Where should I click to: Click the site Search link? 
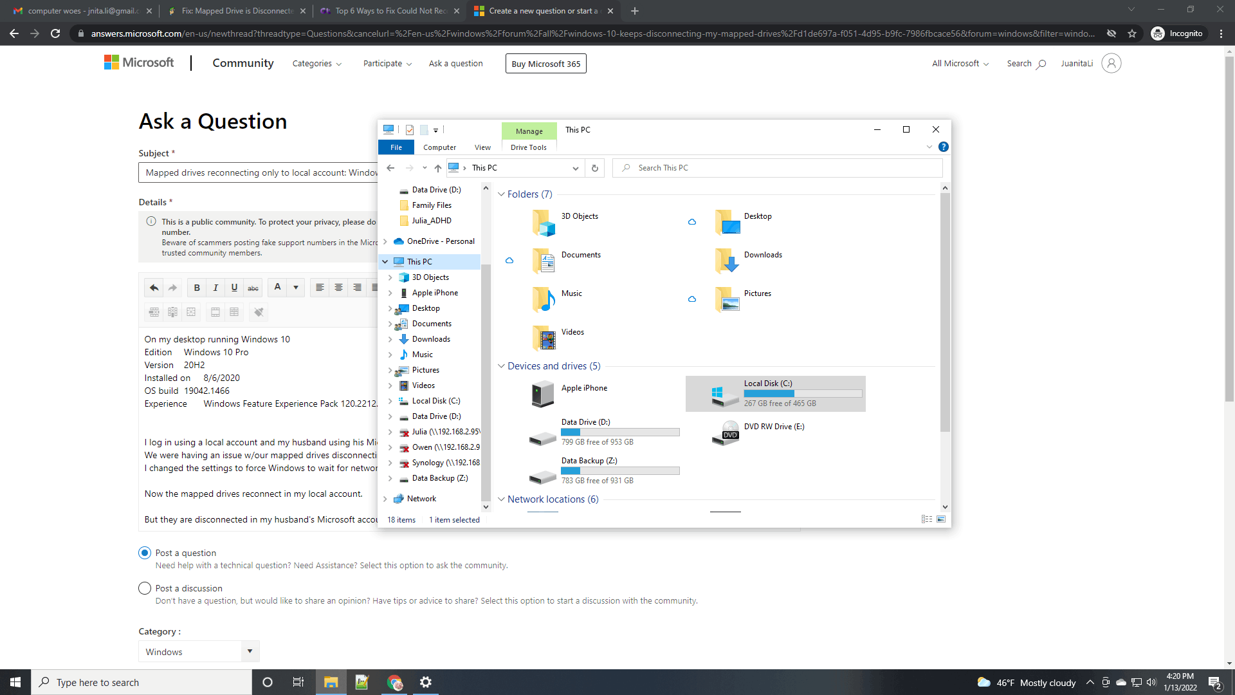pos(1026,63)
